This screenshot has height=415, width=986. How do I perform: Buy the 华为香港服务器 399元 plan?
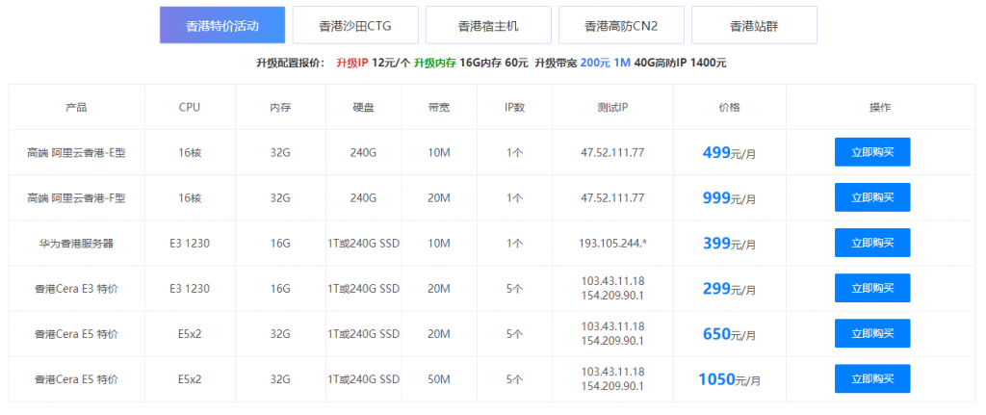coord(872,243)
